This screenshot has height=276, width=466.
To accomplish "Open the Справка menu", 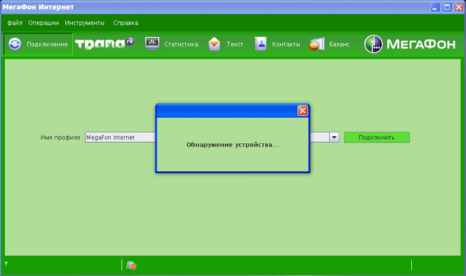I will pyautogui.click(x=126, y=23).
